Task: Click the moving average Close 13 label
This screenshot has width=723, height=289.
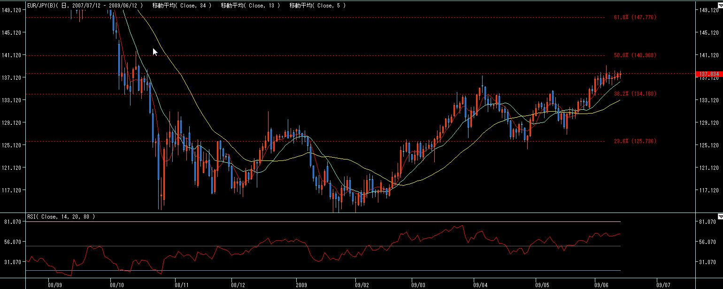Action: pyautogui.click(x=250, y=6)
